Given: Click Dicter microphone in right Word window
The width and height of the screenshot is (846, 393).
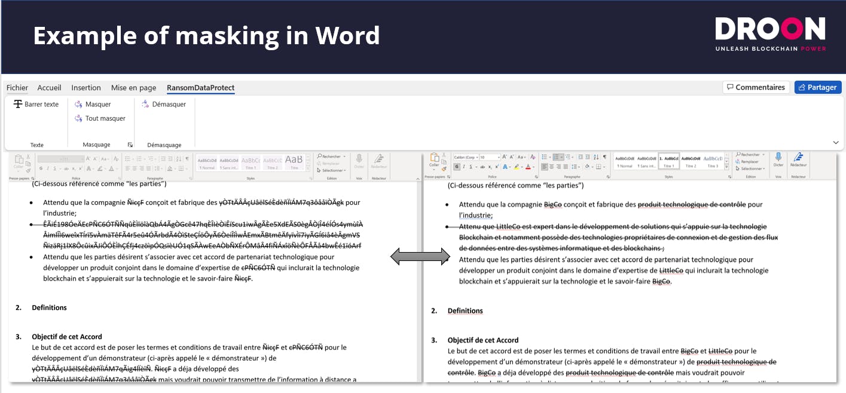Looking at the screenshot, I should 778,158.
